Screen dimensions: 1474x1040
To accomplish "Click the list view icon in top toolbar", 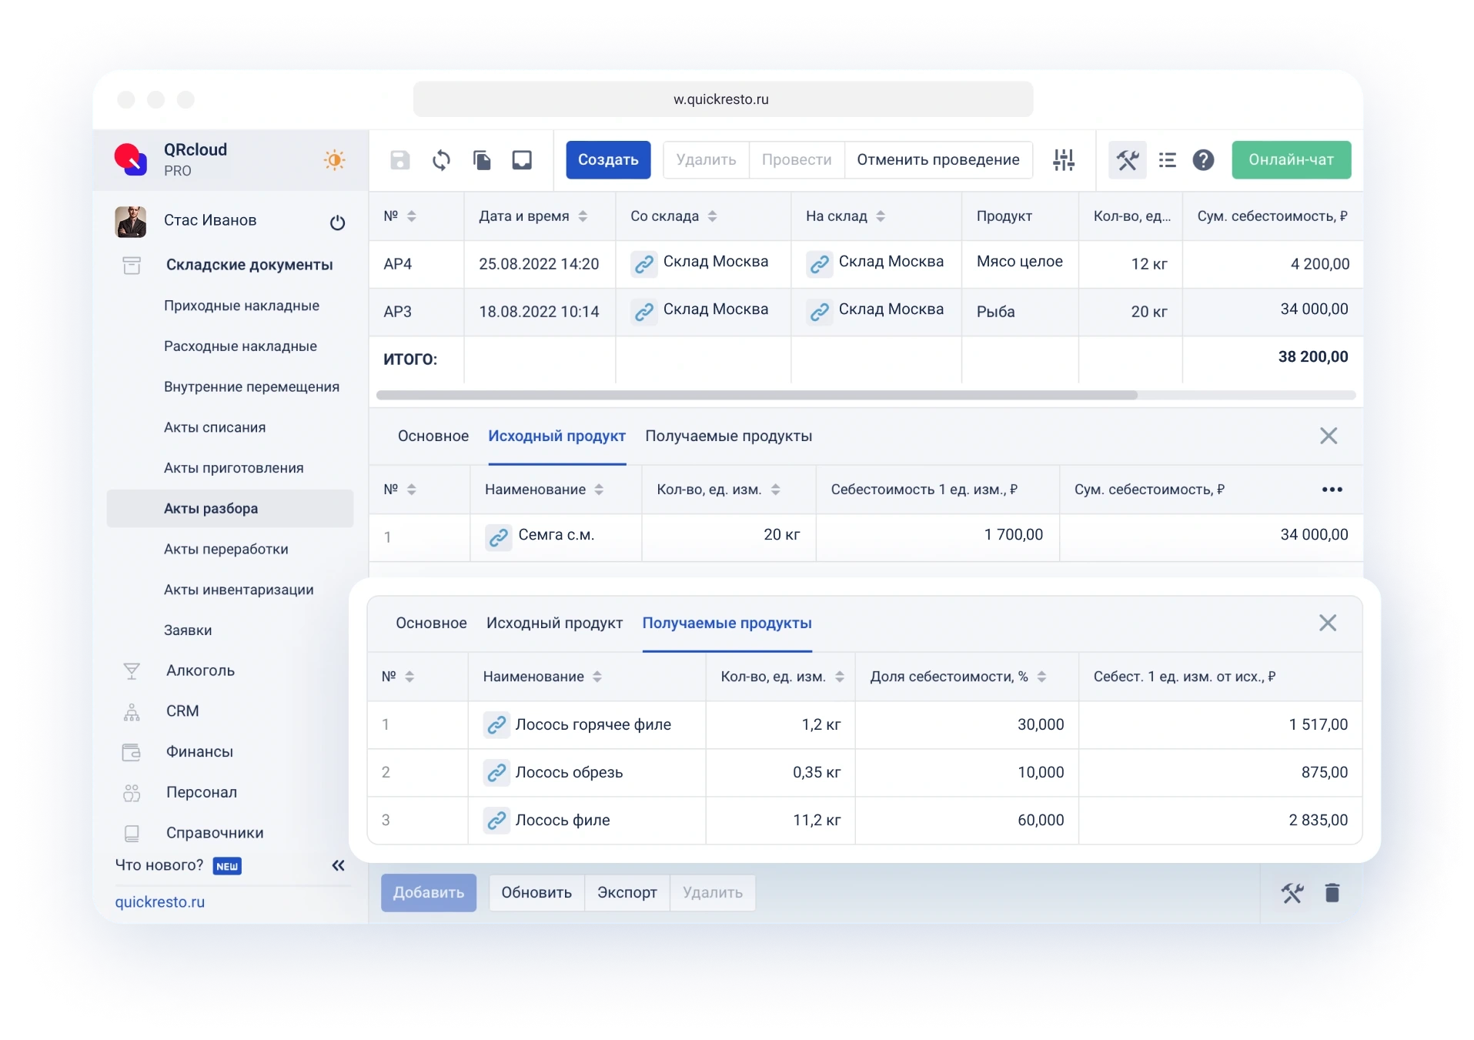I will pos(1167,160).
